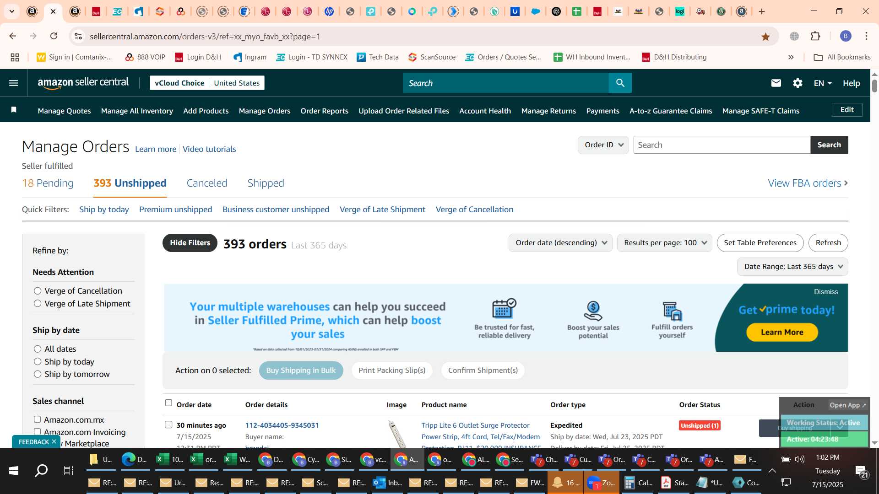The image size is (879, 494).
Task: Click the bookmark star in the address bar
Action: tap(765, 37)
